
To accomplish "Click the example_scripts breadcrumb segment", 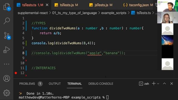I will point(114,13).
